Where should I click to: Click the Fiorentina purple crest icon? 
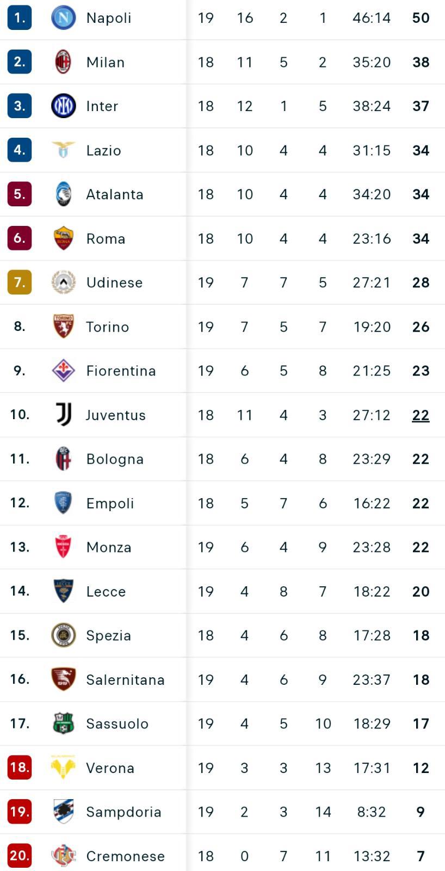63,371
